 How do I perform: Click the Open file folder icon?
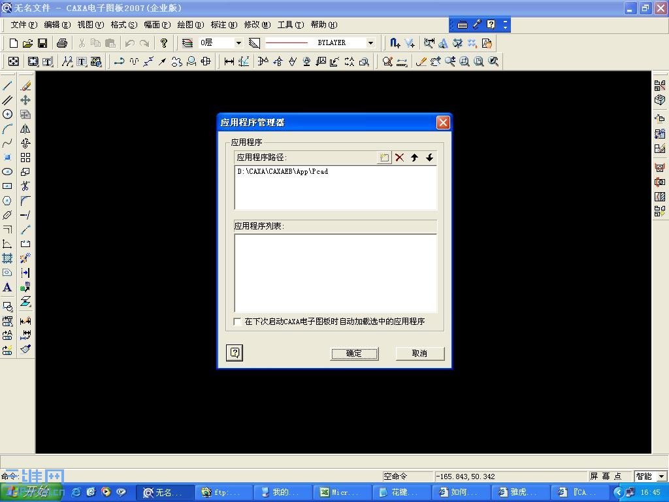pos(27,42)
